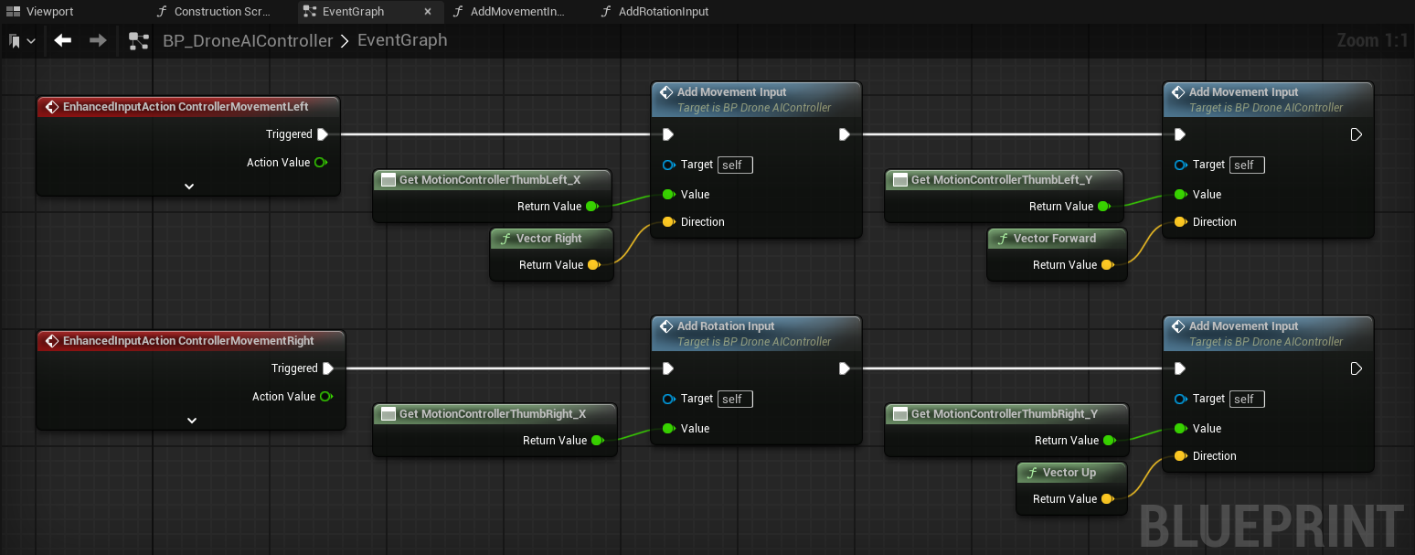Click the Vector Up Return Value pin
This screenshot has width=1415, height=555.
pyautogui.click(x=1107, y=499)
